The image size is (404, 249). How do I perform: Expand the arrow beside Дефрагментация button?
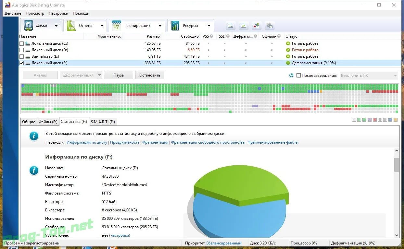tap(100, 75)
